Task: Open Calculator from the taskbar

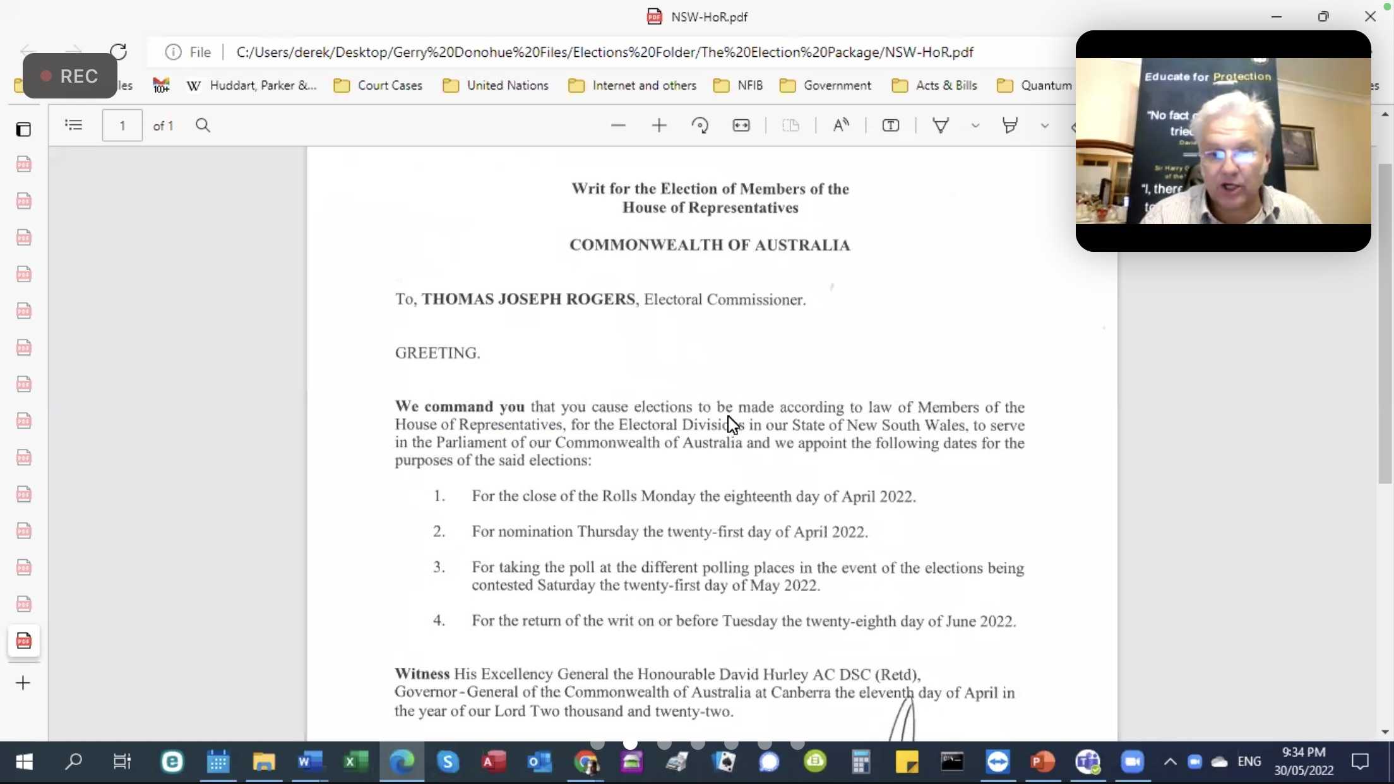Action: tap(861, 763)
